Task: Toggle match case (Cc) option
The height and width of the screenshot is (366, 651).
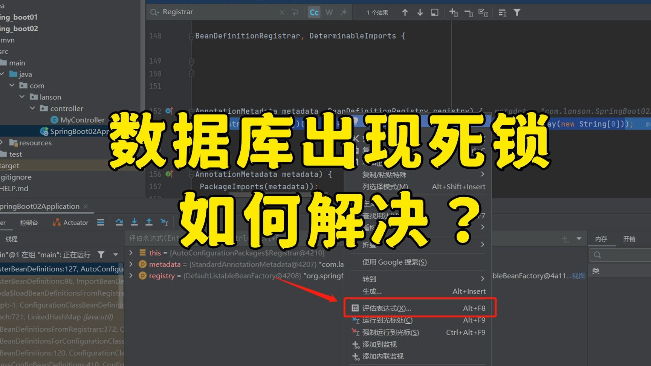Action: tap(314, 12)
